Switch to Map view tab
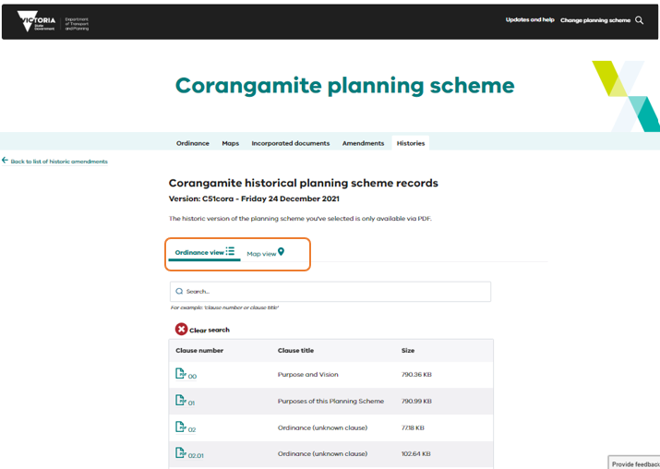Viewport: 660px width, 469px height. coord(266,253)
